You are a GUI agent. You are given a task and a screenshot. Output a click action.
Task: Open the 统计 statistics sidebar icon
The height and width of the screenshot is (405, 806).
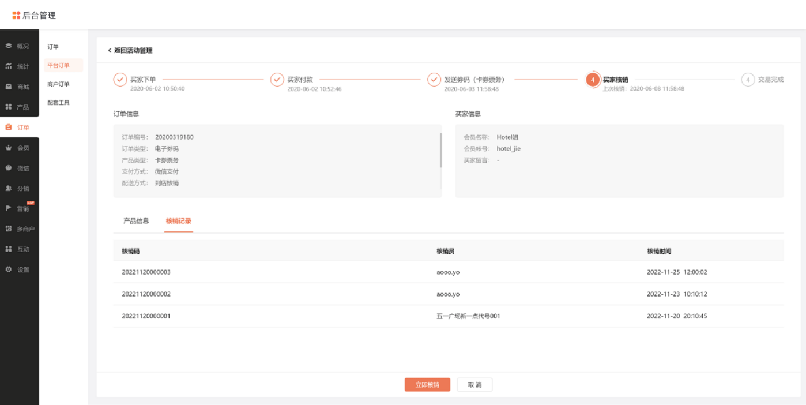pyautogui.click(x=9, y=66)
